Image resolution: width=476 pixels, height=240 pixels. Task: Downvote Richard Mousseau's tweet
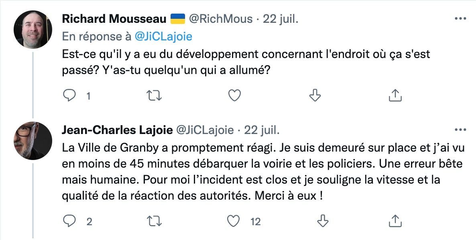[x=316, y=96]
